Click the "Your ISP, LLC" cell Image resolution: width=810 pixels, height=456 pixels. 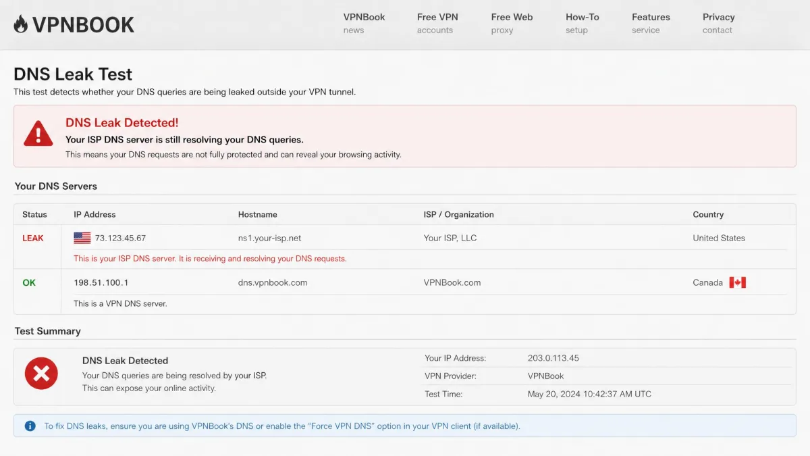pyautogui.click(x=450, y=238)
